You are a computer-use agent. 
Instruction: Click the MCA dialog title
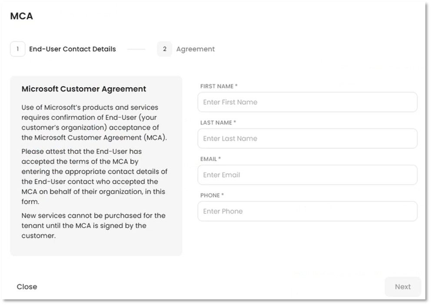coord(21,17)
